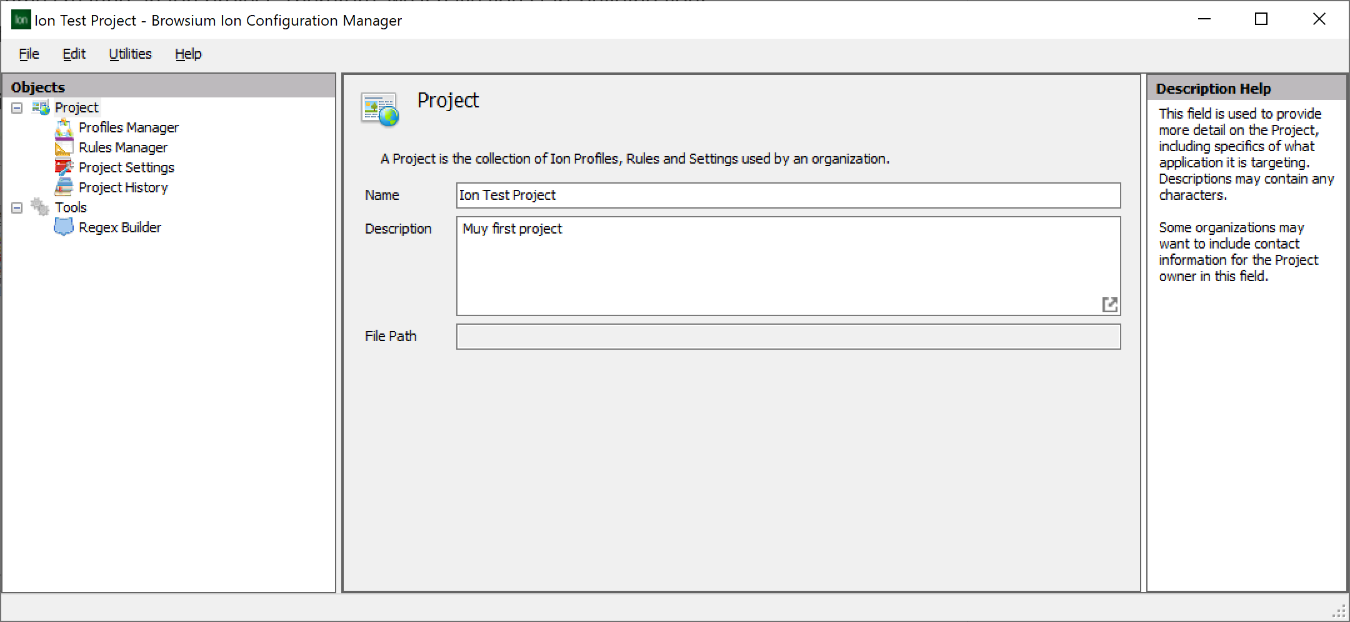
Task: Click the Ion icon in the title bar
Action: [x=21, y=19]
